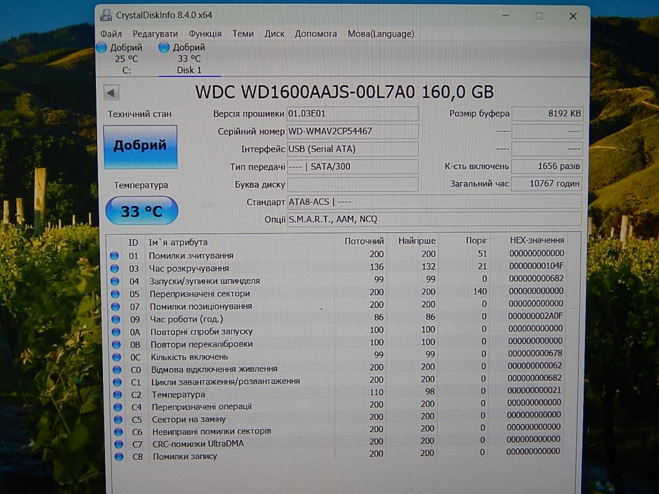
Task: Maximize the CrystalDiskInfo window
Action: pyautogui.click(x=539, y=15)
